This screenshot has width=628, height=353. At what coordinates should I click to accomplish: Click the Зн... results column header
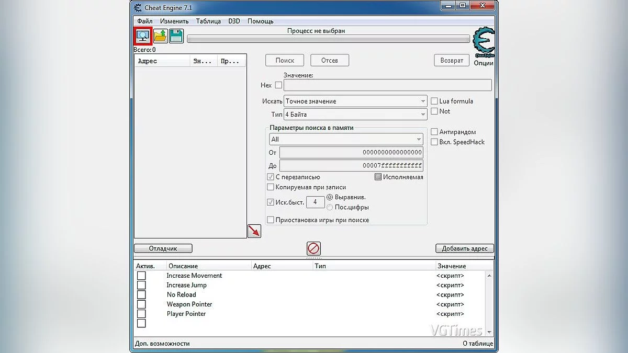(204, 61)
